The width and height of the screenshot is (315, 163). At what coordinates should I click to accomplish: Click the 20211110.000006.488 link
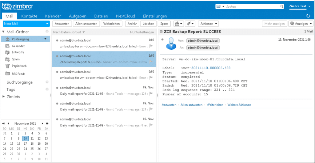pos(211,68)
